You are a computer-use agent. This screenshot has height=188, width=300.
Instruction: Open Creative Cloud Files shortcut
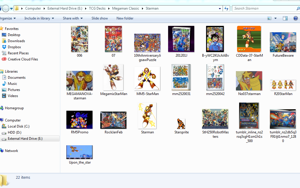[20, 59]
